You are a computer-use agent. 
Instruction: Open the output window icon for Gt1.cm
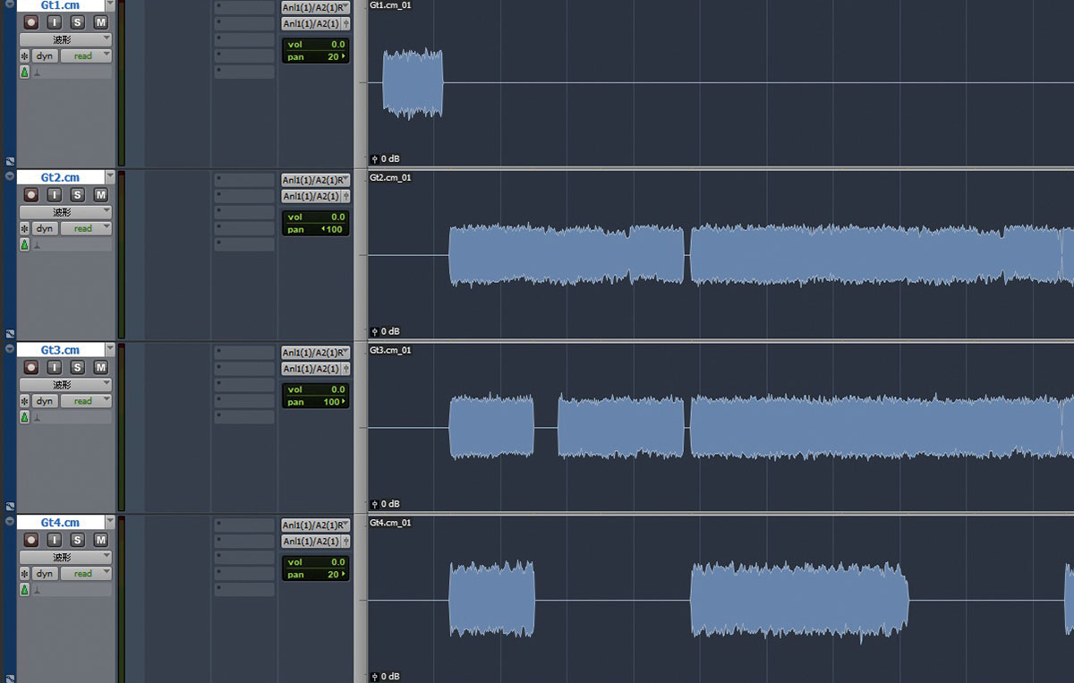coord(346,23)
